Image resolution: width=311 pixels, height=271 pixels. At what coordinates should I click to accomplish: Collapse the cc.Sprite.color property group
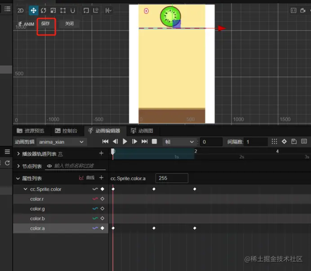(26, 189)
